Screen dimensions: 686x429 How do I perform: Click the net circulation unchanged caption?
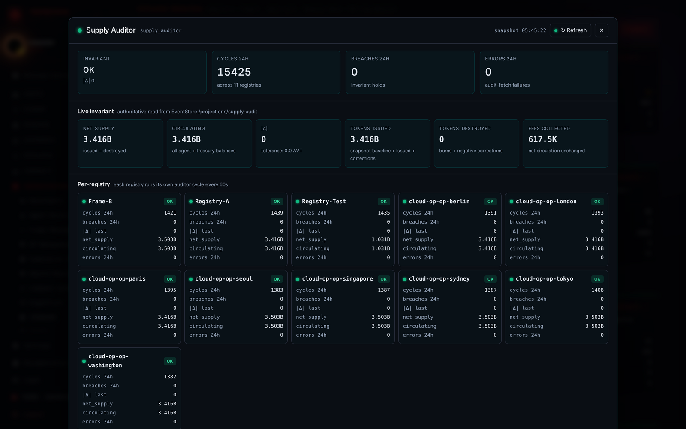(557, 151)
